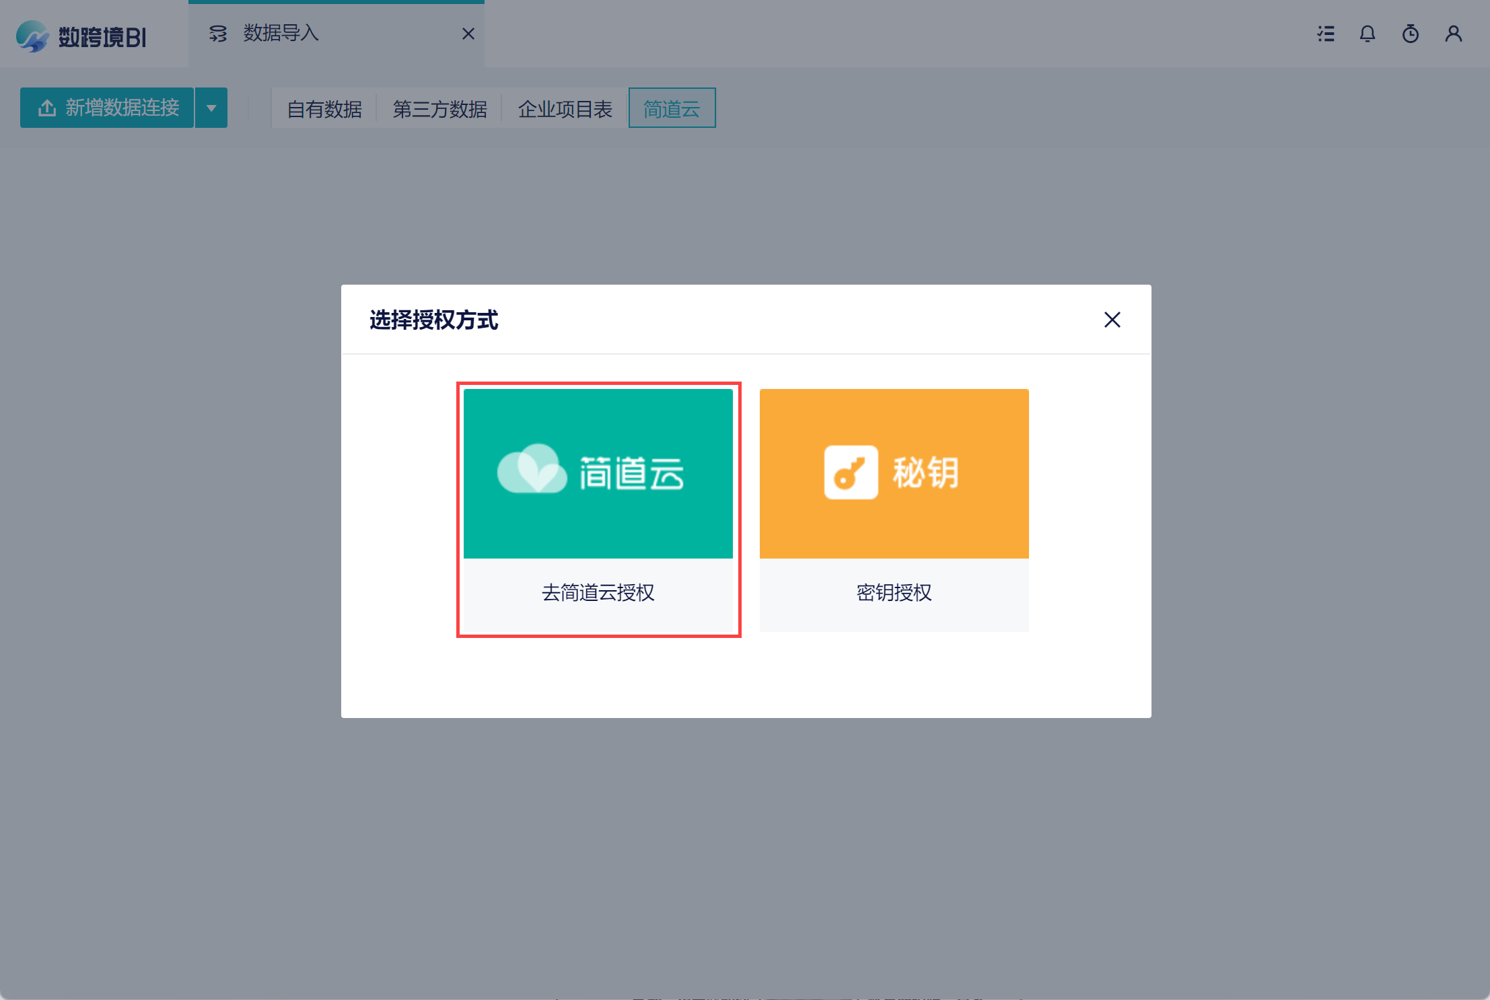Click the data import tab icon
The width and height of the screenshot is (1490, 1000).
point(217,34)
